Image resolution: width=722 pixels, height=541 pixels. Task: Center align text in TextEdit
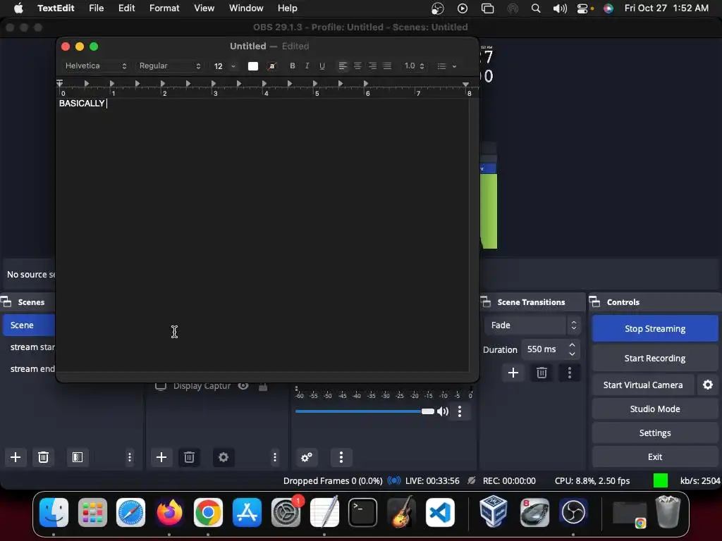(x=357, y=66)
